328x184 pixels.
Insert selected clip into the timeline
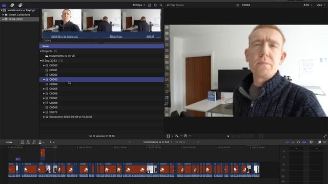(x=28, y=142)
